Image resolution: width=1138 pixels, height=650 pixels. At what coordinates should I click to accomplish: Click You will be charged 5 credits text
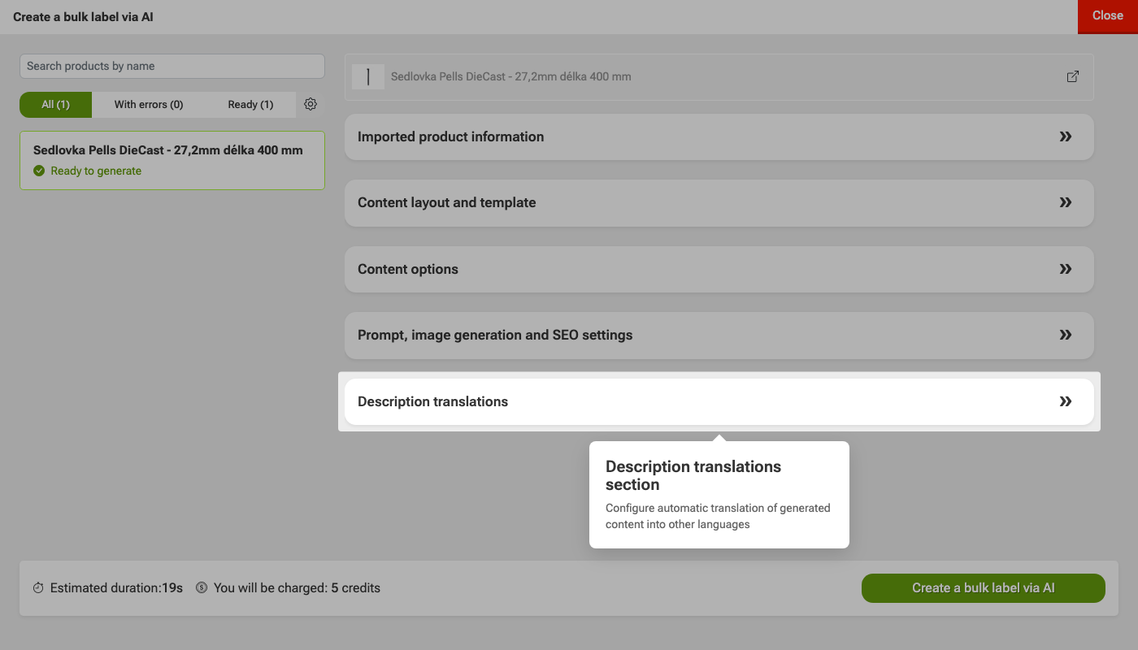point(297,587)
